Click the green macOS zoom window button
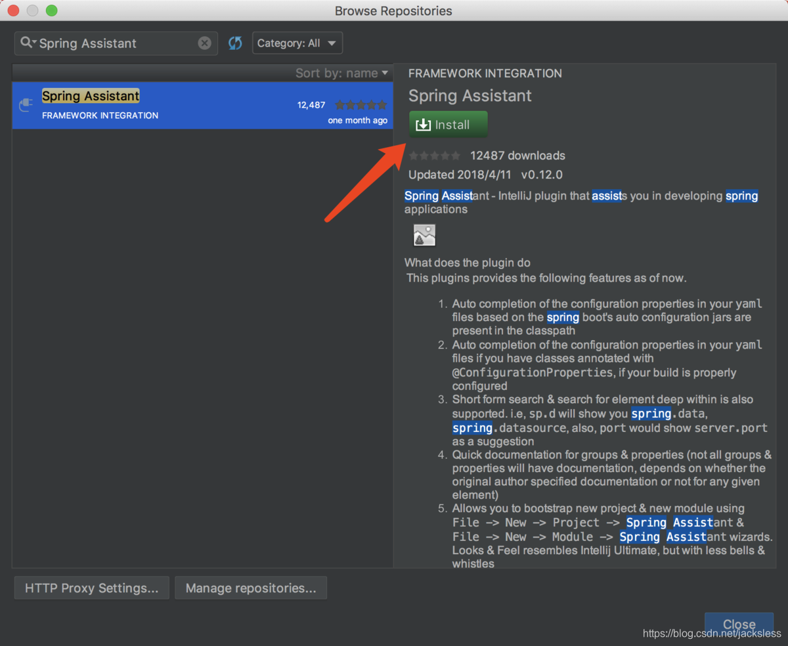 pyautogui.click(x=51, y=11)
